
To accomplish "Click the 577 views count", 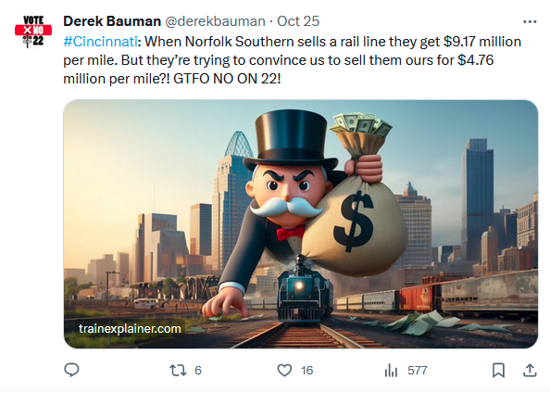I will [x=417, y=371].
